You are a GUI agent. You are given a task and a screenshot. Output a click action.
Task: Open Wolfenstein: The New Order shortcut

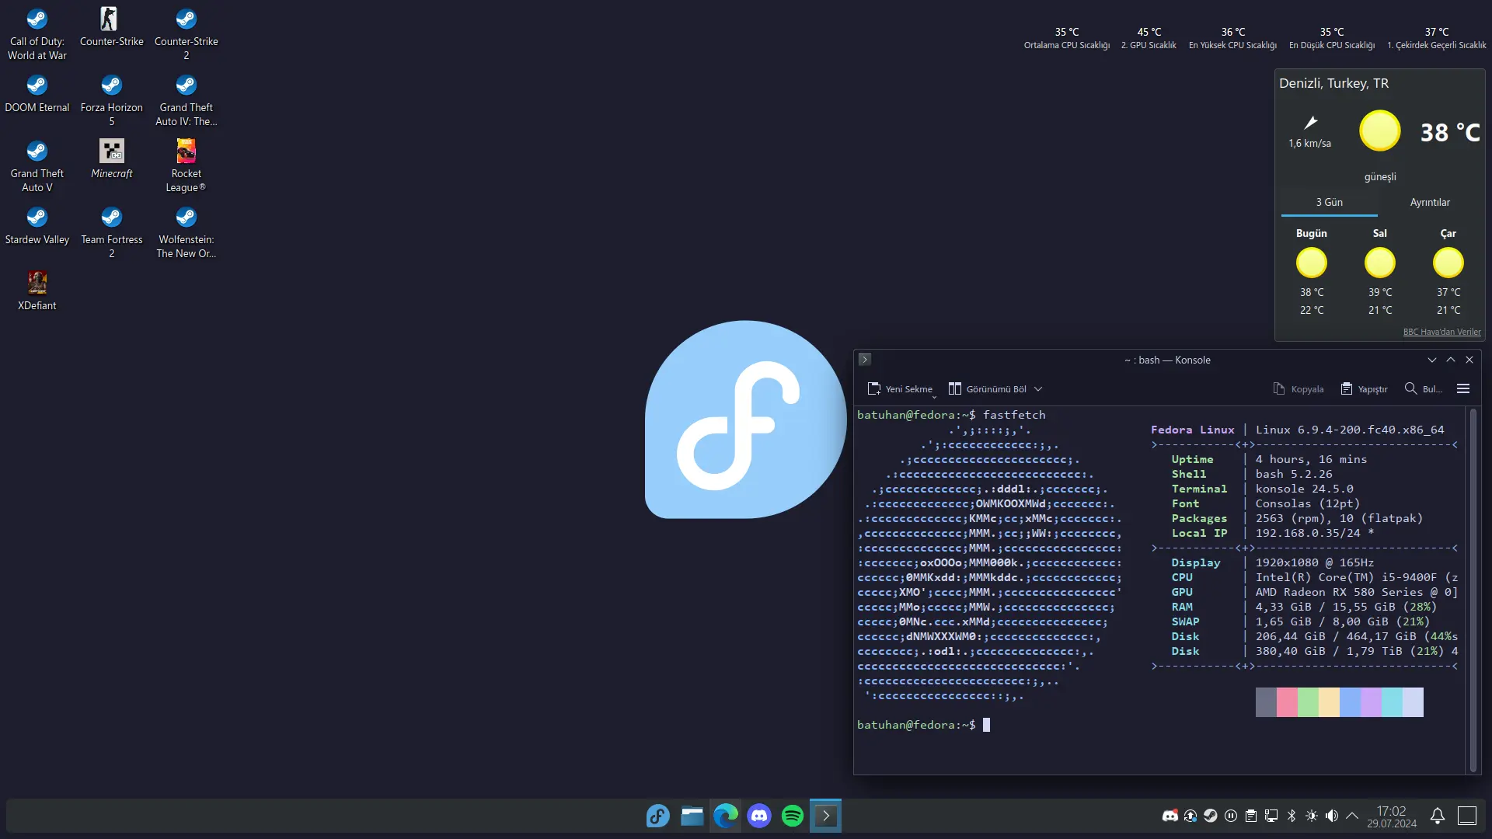click(x=186, y=232)
